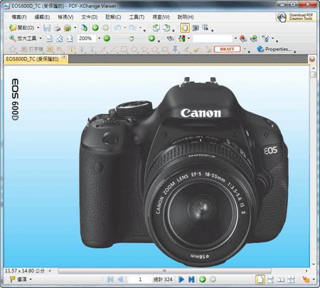
Task: Expand the stamp dropdown next to DRAFT
Action: 245,49
